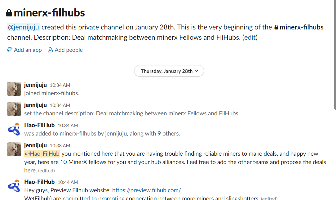Click the @jennijuju mention in the channel header
336x200 pixels.
(x=23, y=27)
